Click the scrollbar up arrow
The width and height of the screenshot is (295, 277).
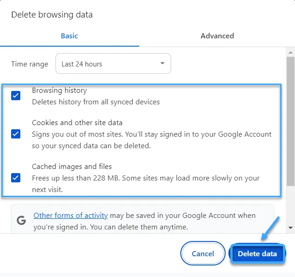point(290,51)
